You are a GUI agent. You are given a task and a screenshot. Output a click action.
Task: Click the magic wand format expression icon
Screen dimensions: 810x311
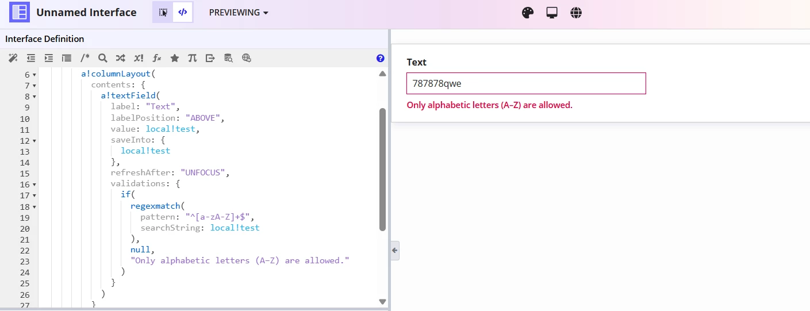point(13,58)
